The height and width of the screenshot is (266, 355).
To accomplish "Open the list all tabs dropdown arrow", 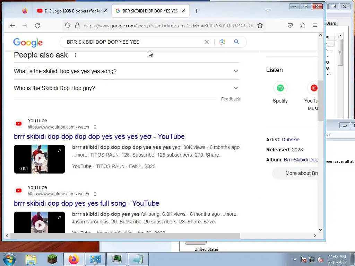I will click(x=268, y=11).
